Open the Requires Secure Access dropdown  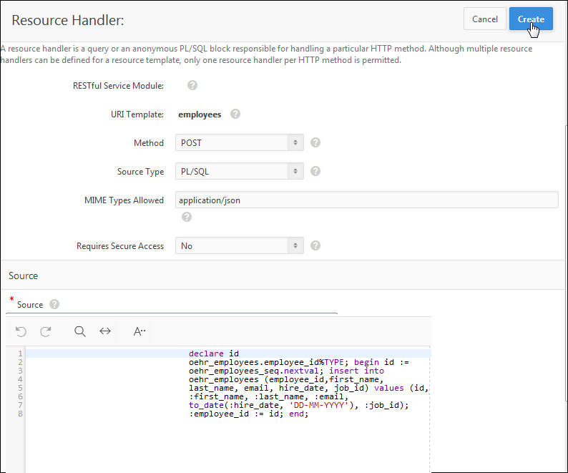tap(239, 245)
